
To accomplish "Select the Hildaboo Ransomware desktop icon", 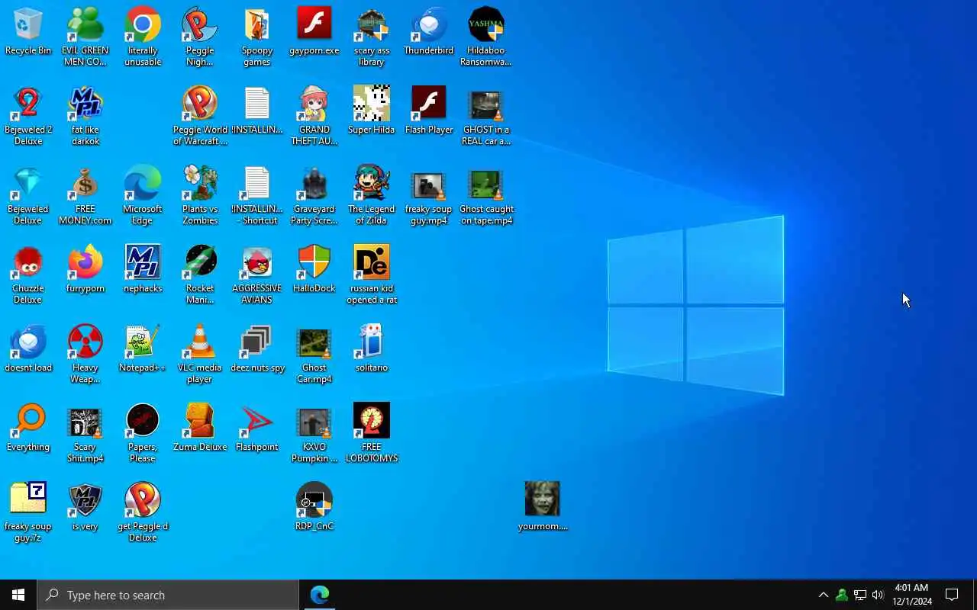I will [x=486, y=25].
